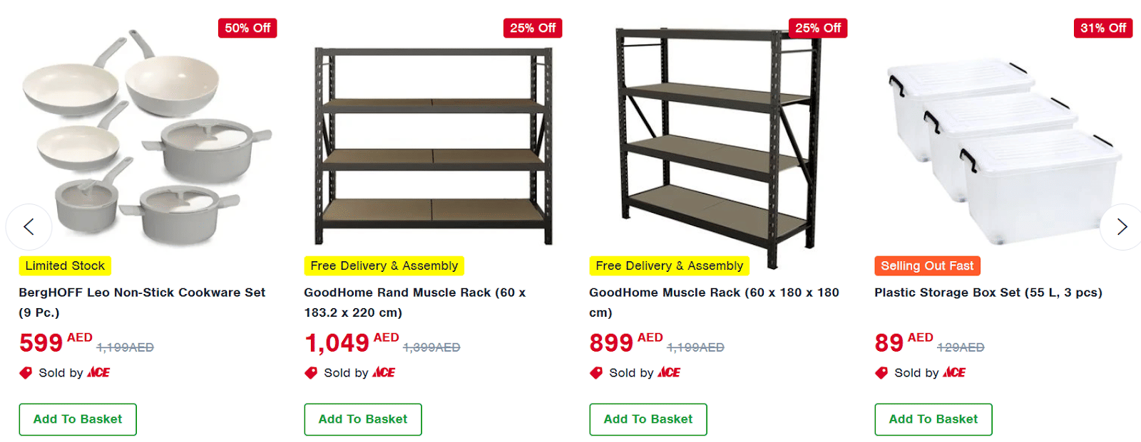This screenshot has height=442, width=1141.
Task: Click the next carousel arrow
Action: 1121,227
